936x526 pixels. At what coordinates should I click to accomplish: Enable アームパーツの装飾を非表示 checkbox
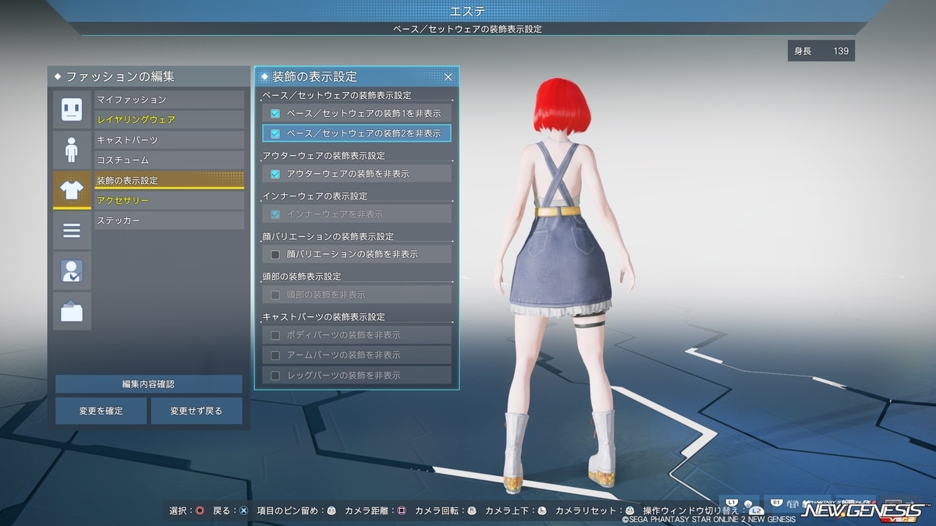pos(275,355)
